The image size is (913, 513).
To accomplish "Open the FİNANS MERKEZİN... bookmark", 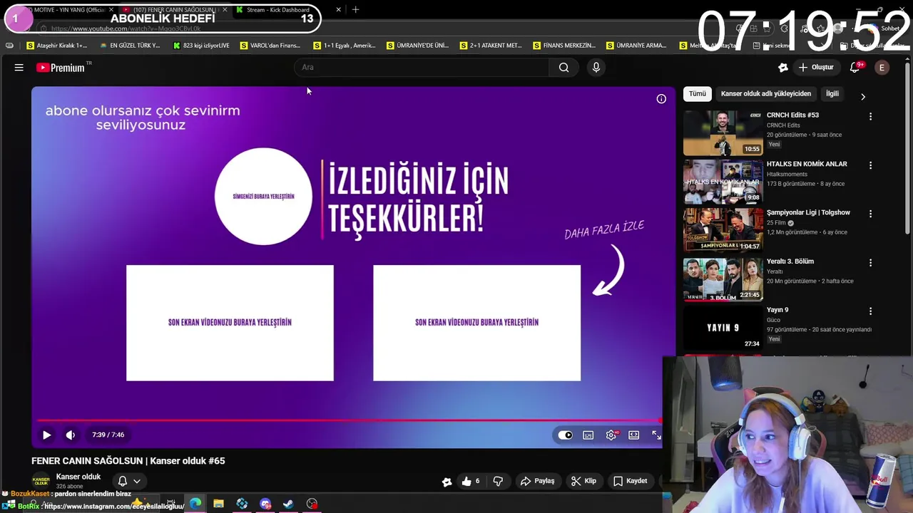I will point(564,46).
